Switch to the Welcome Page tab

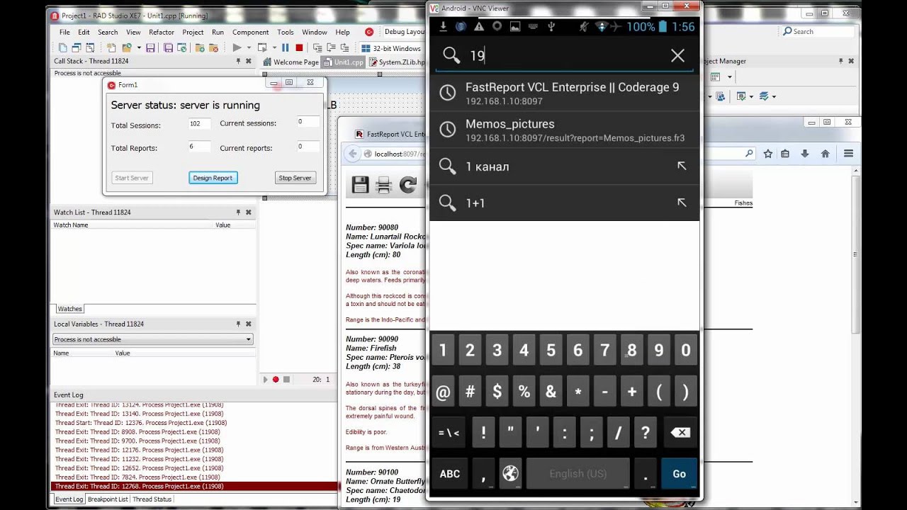(x=291, y=62)
